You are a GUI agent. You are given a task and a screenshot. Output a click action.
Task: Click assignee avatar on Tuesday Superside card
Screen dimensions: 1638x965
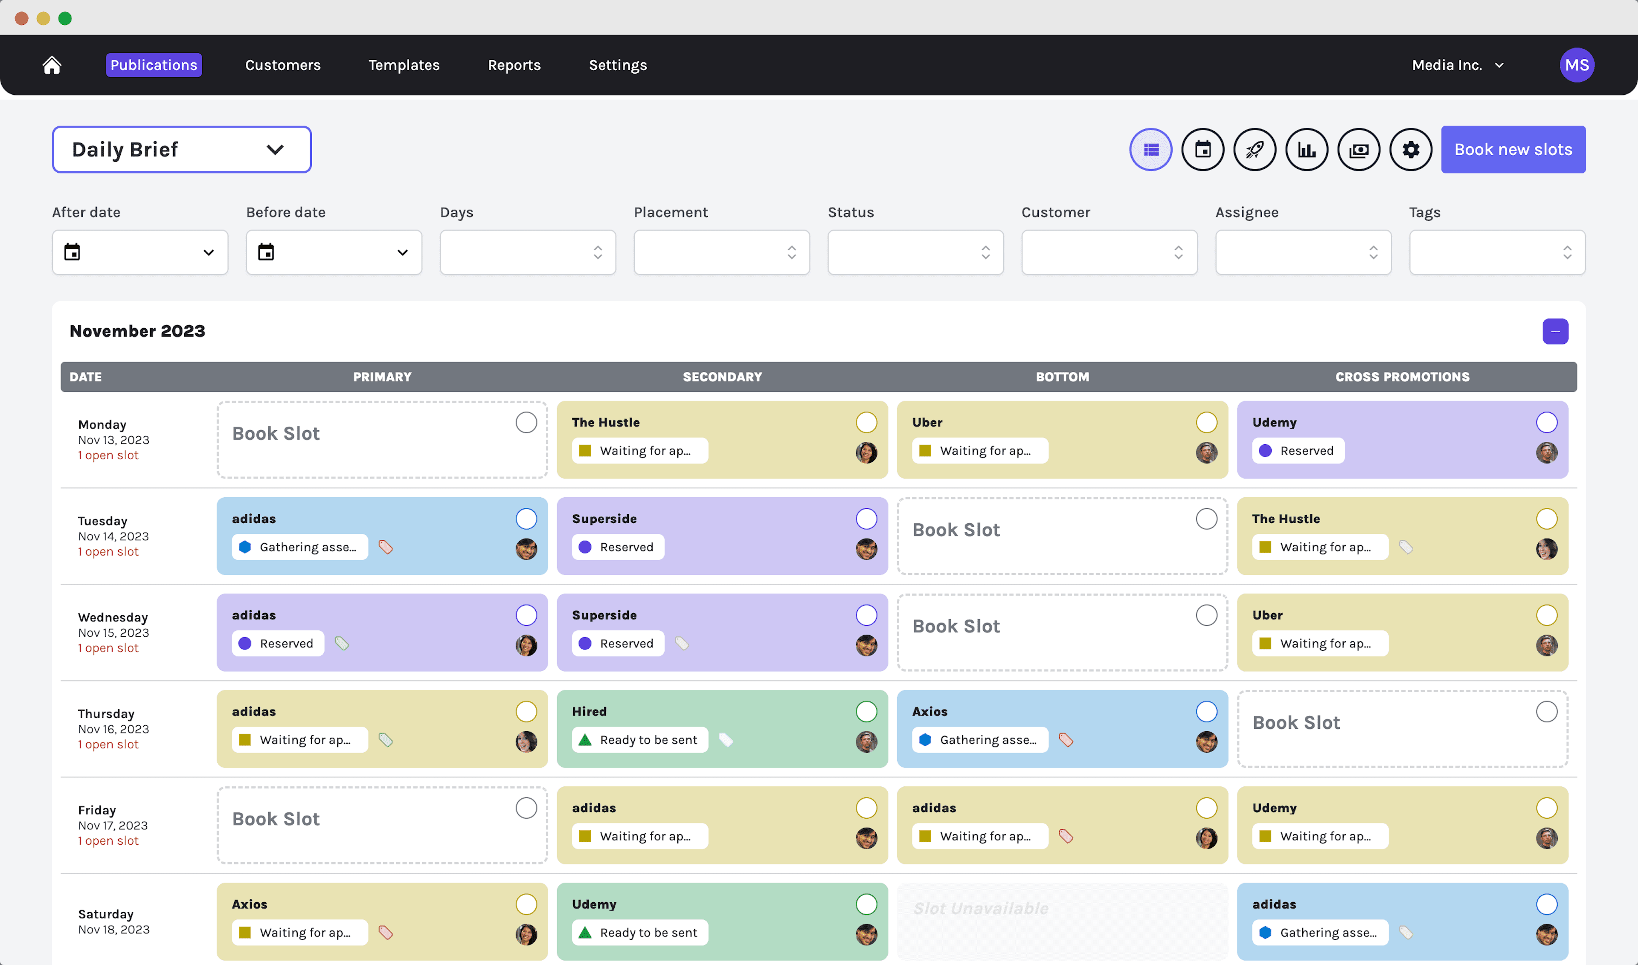tap(866, 548)
